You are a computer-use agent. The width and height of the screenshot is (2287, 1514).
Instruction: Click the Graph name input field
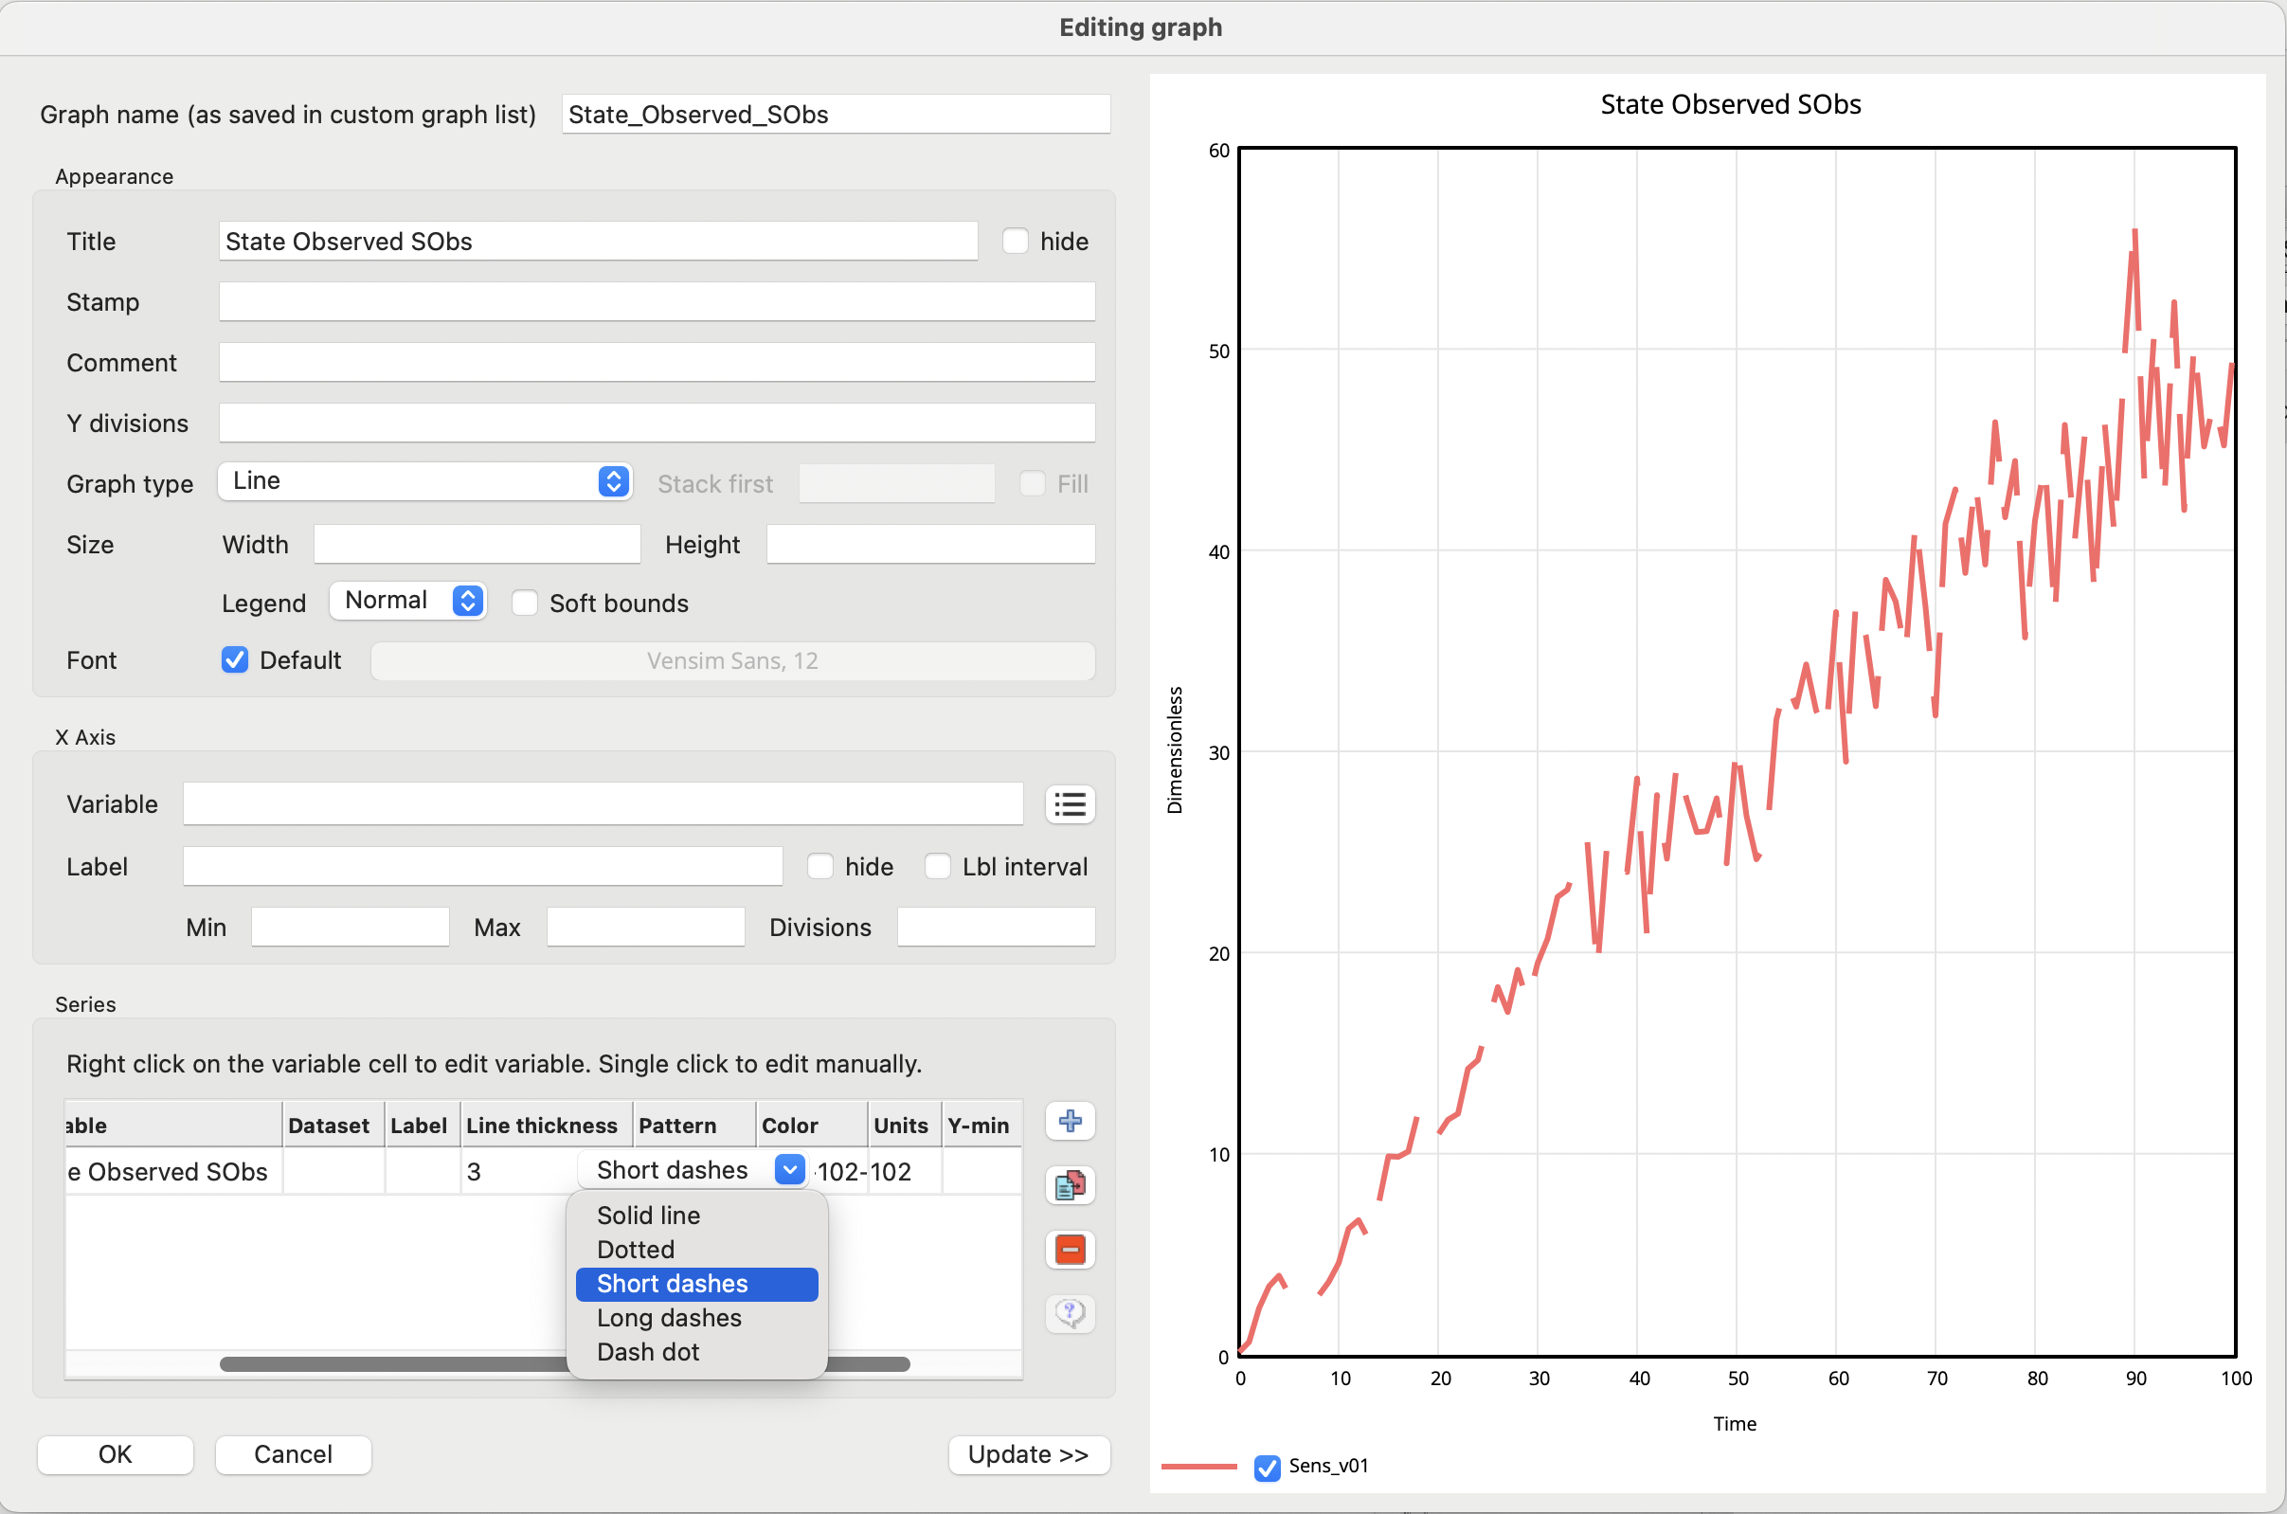[x=835, y=114]
